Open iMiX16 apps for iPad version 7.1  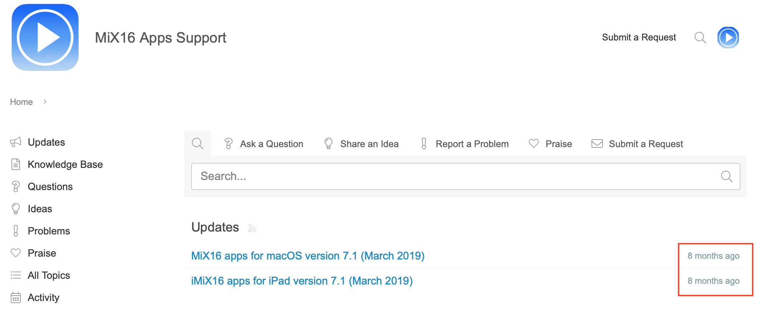[302, 281]
